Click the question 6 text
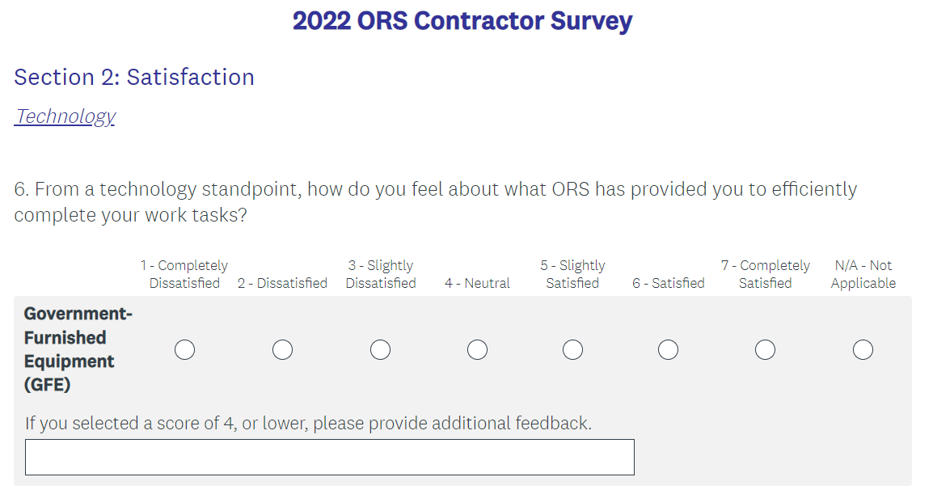This screenshot has width=933, height=494. (x=435, y=202)
